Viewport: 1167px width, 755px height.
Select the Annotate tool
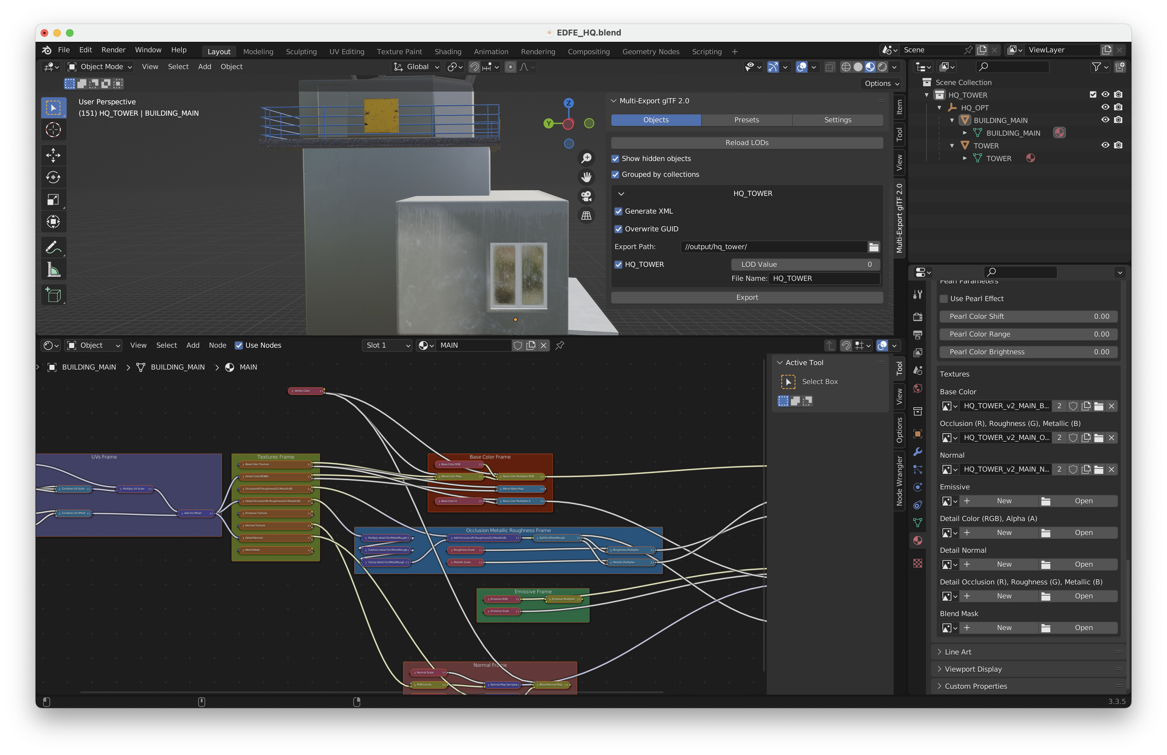click(x=53, y=248)
